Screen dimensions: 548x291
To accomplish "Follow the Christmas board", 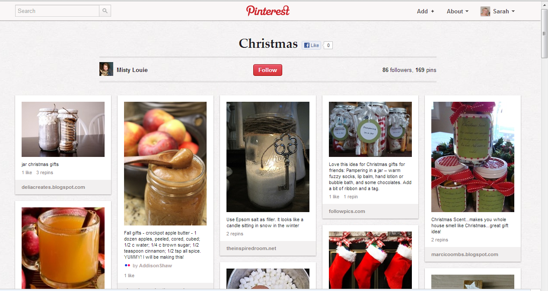I will click(268, 70).
